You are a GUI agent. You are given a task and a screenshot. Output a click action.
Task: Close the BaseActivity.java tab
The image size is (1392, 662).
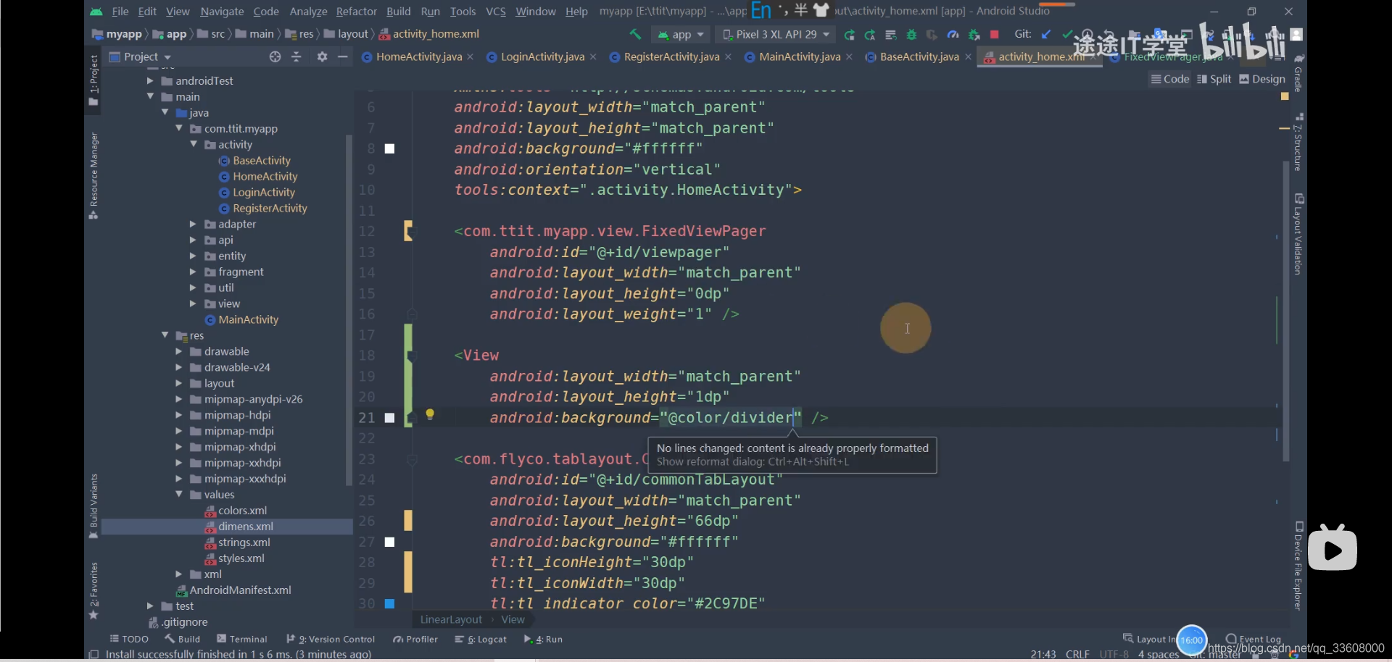coord(968,56)
